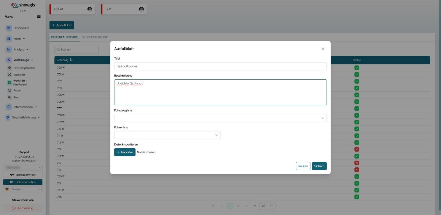Click the Karte map icon
Viewport: 441px width, 215px height.
pos(9,39)
